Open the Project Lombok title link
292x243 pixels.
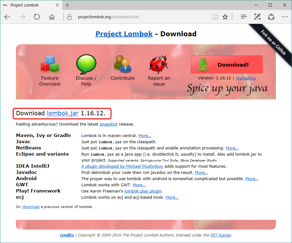[124, 34]
